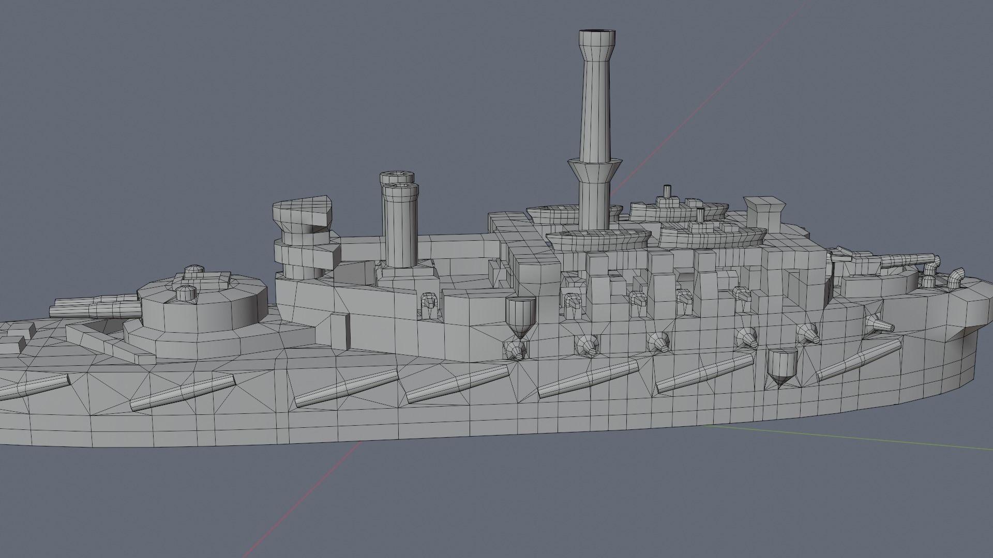Click the mast's mid-height flared collar
This screenshot has width=993, height=558.
pyautogui.click(x=594, y=171)
